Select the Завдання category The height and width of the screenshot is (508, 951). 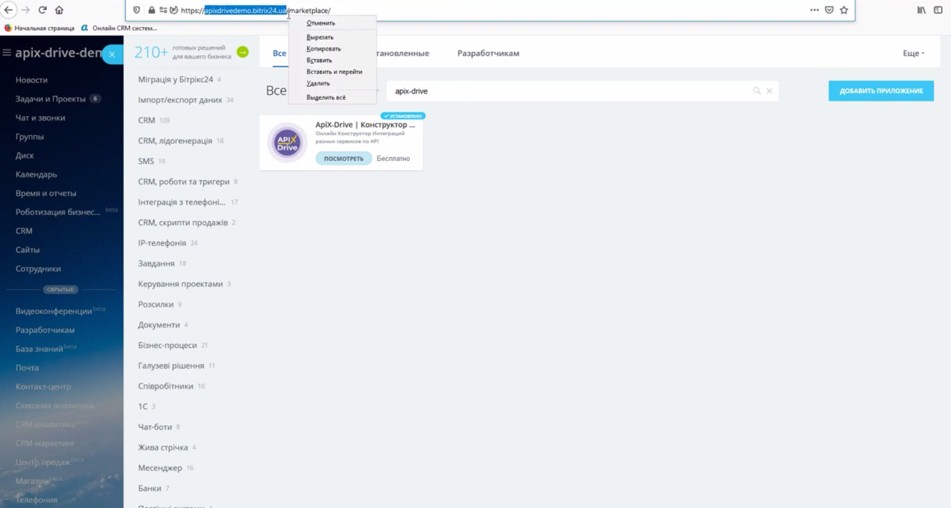(156, 264)
